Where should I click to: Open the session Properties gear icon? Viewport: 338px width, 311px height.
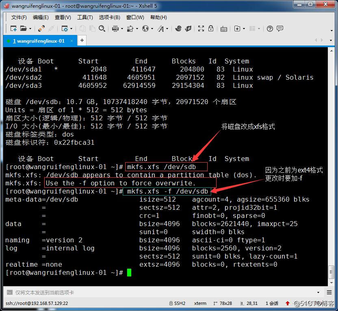click(65, 28)
